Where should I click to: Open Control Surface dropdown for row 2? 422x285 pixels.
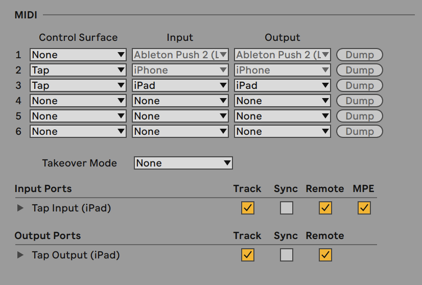tap(78, 70)
